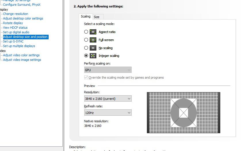The width and height of the screenshot is (241, 151).
Task: Choose the No scaling radio button
Action: [x=86, y=48]
